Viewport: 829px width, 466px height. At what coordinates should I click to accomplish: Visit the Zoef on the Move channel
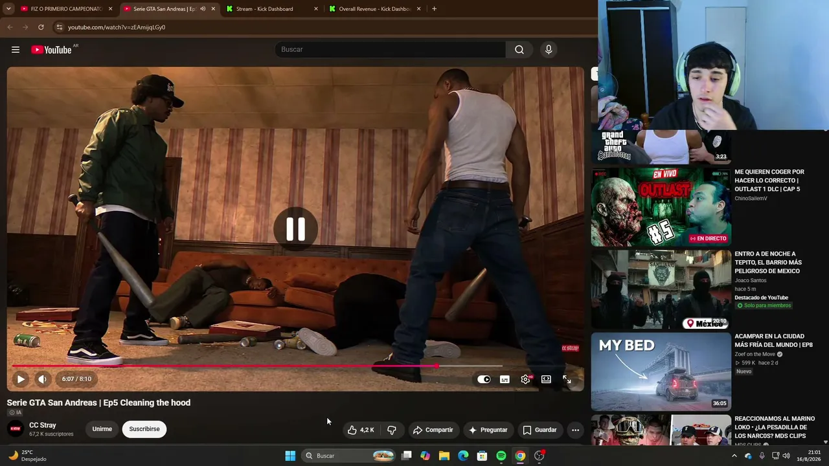click(755, 354)
